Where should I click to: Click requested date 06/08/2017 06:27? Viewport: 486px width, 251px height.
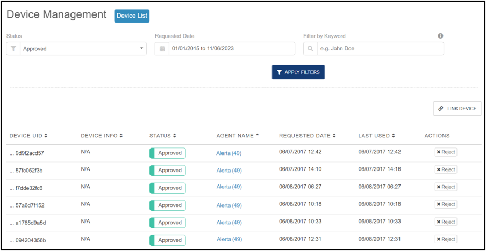coord(301,187)
